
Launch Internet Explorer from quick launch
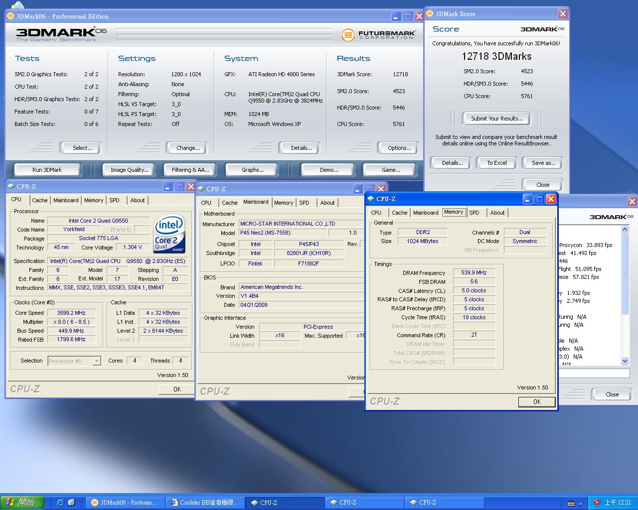click(60, 503)
